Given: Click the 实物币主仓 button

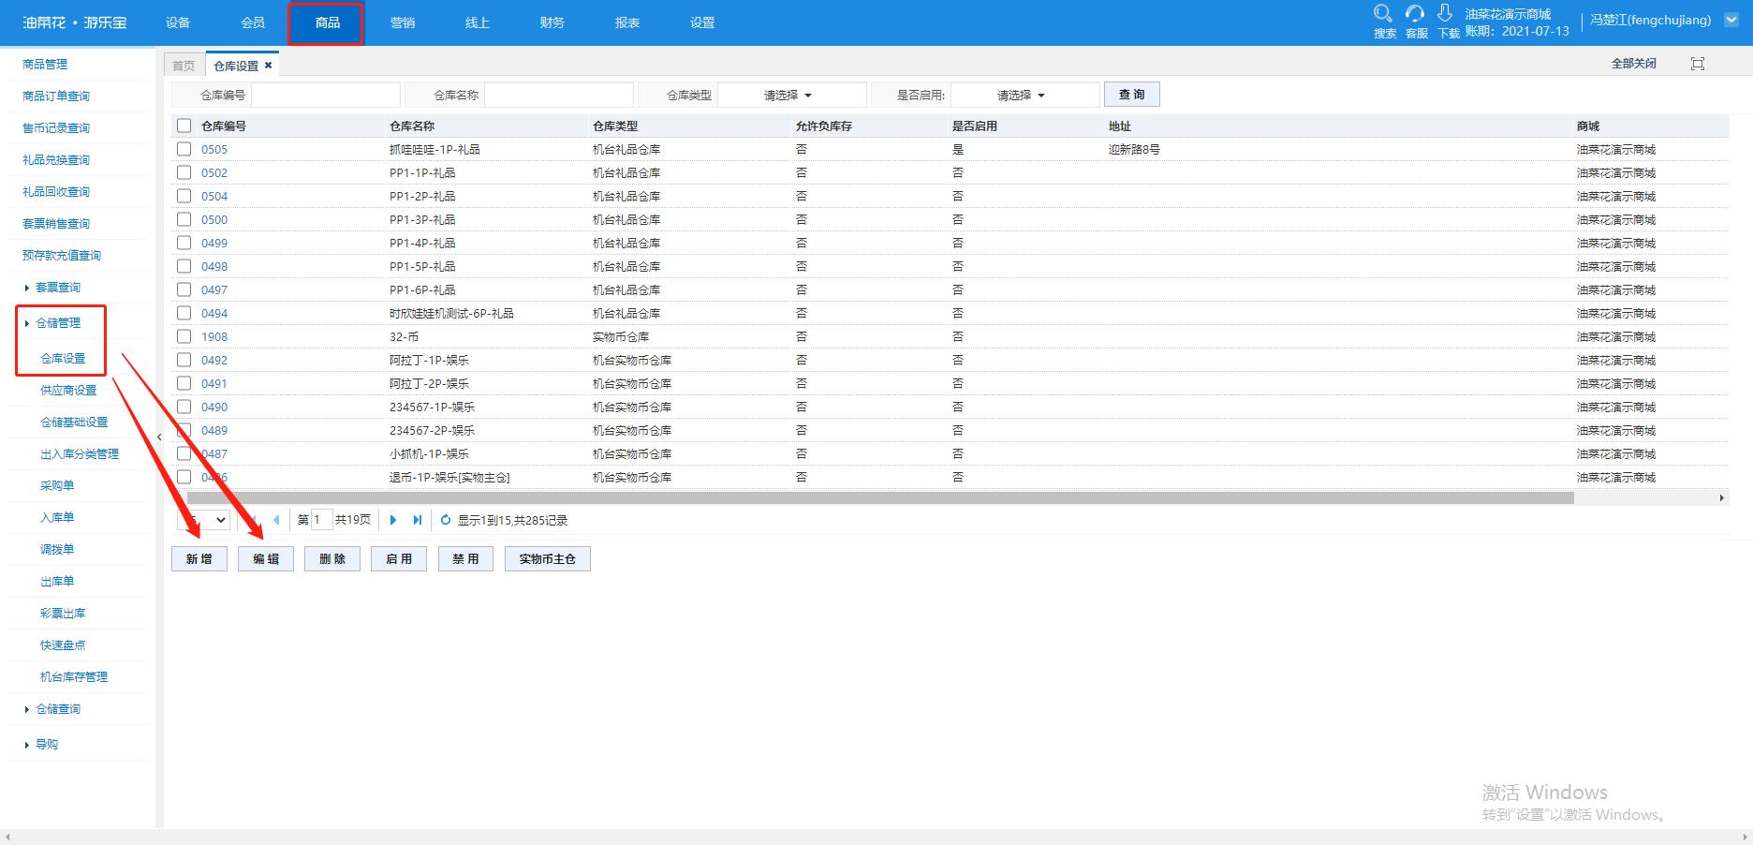Looking at the screenshot, I should (x=548, y=559).
